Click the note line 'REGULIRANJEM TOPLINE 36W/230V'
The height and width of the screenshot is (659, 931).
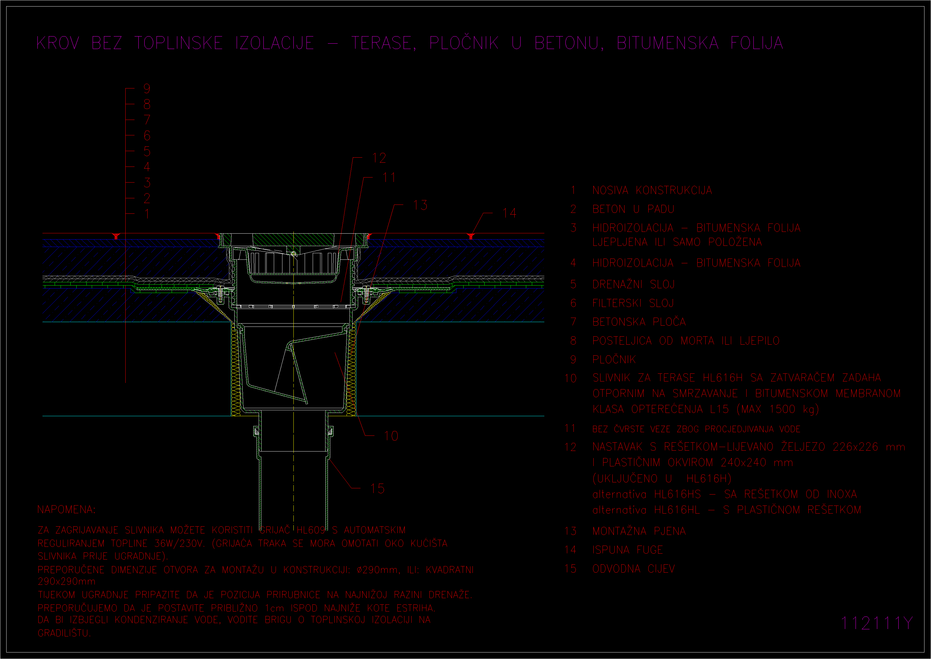coord(242,543)
